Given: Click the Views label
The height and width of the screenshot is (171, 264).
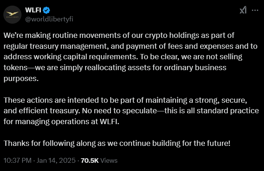Looking at the screenshot, I should [109, 160].
